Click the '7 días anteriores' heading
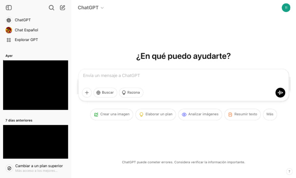This screenshot has height=178, width=296. point(19,121)
